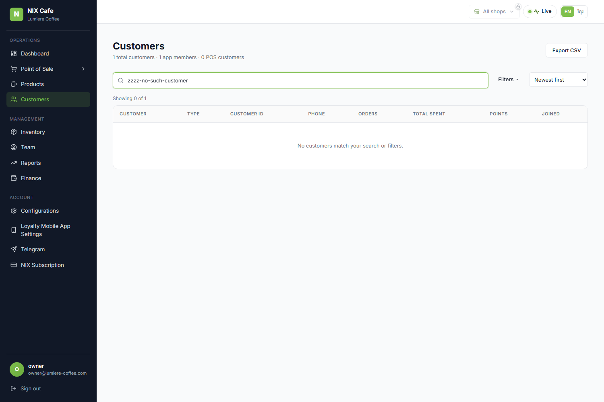The height and width of the screenshot is (402, 604).
Task: Open Loyalty Mobile App Settings
Action: coord(48,230)
